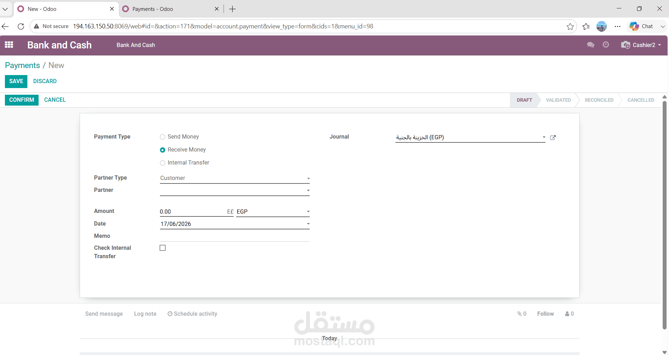Open the Cashier2 user menu
The width and height of the screenshot is (669, 355).
pyautogui.click(x=641, y=45)
